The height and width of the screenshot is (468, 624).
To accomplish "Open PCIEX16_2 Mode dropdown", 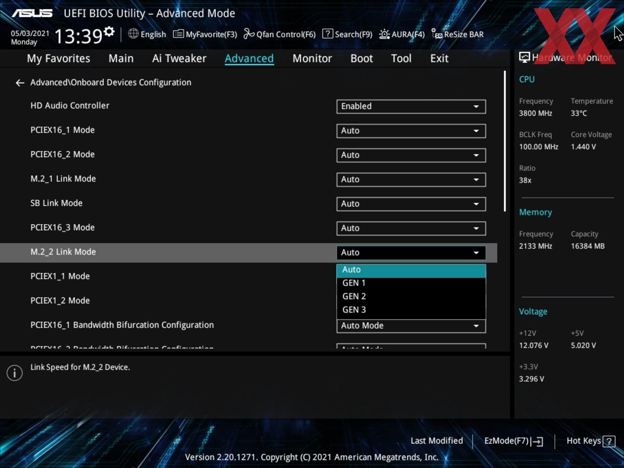I will (411, 155).
